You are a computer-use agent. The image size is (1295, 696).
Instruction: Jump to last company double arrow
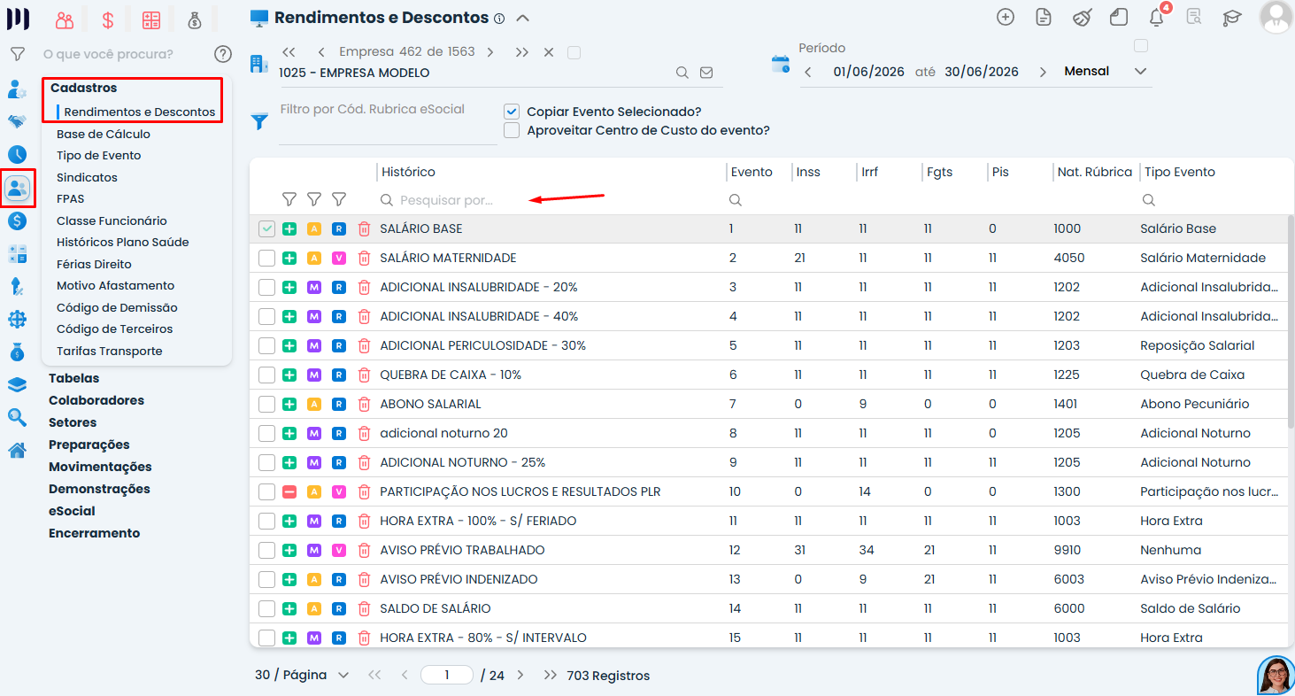[x=522, y=52]
